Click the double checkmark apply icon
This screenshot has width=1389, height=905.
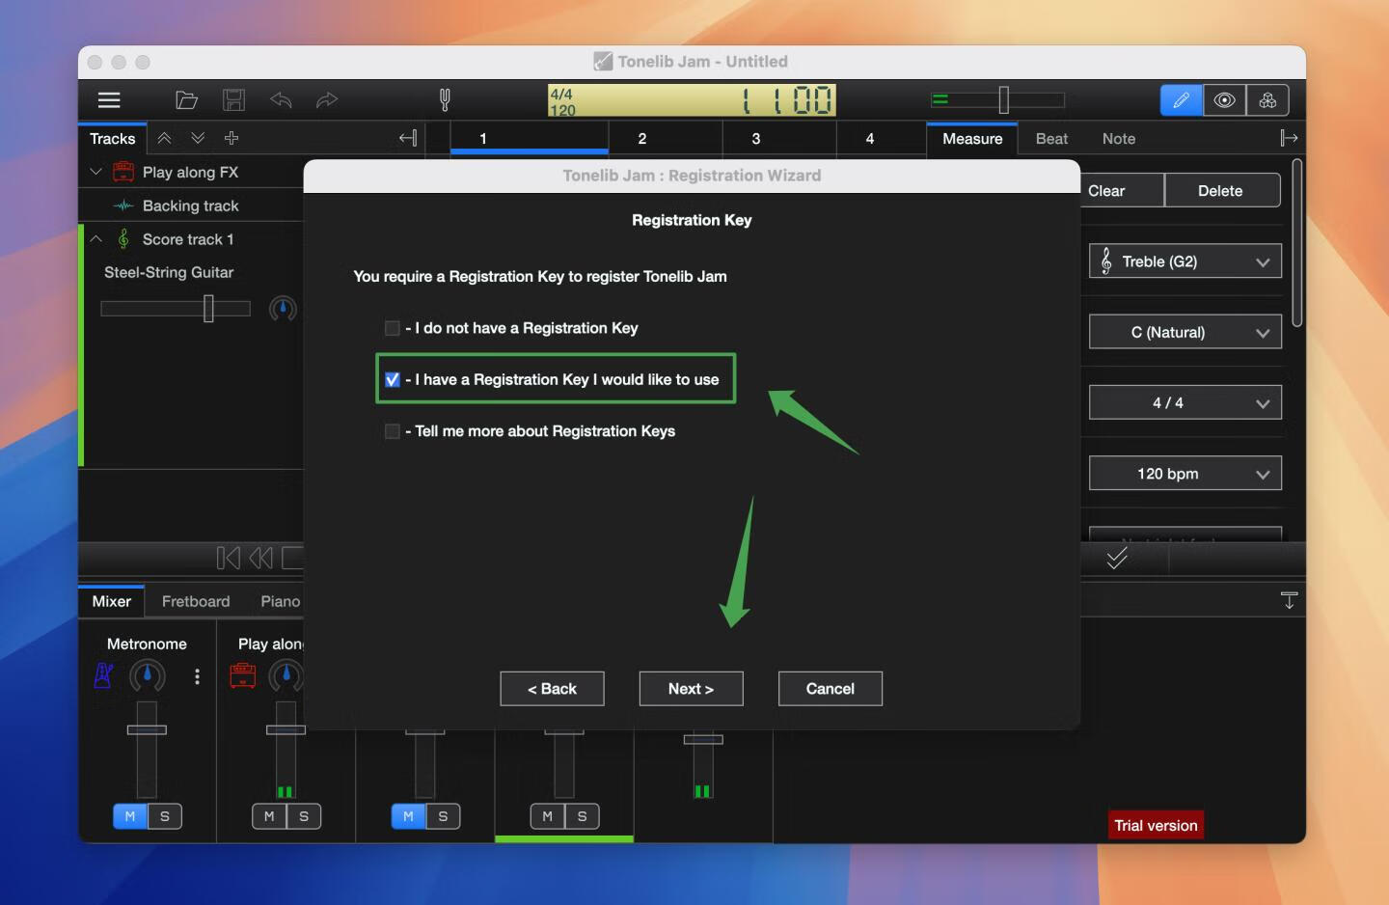(x=1117, y=558)
